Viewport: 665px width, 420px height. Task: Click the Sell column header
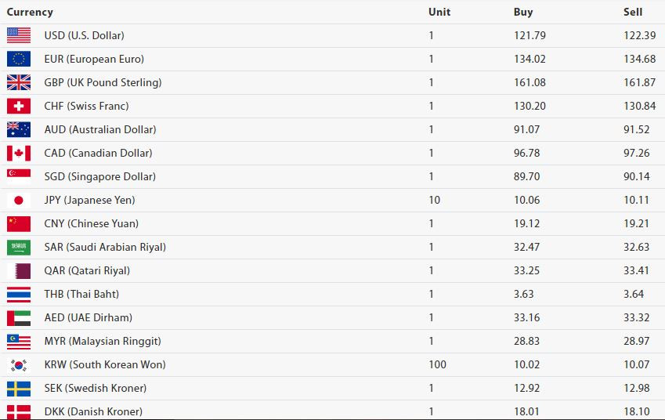(x=633, y=12)
